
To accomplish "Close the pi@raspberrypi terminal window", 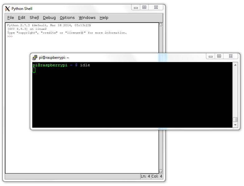I will (x=231, y=56).
